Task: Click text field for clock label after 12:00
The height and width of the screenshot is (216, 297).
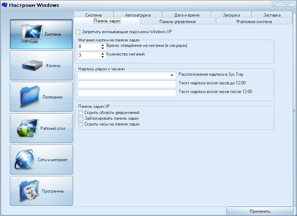Action: point(127,93)
